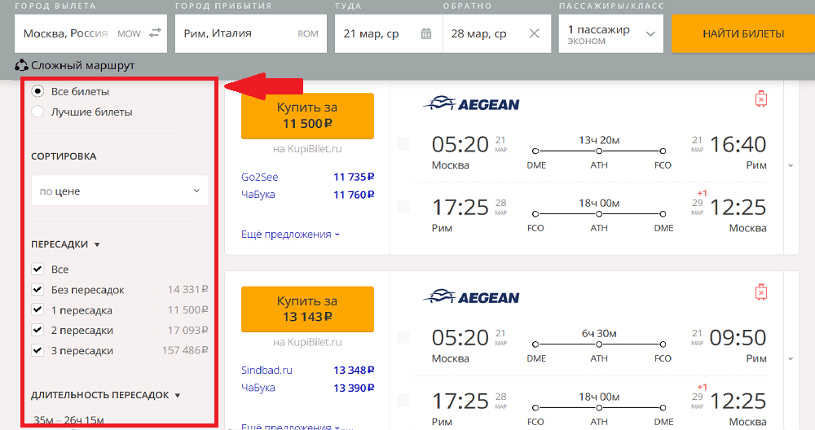
Task: Select the Все билеты radio button
Action: click(37, 91)
